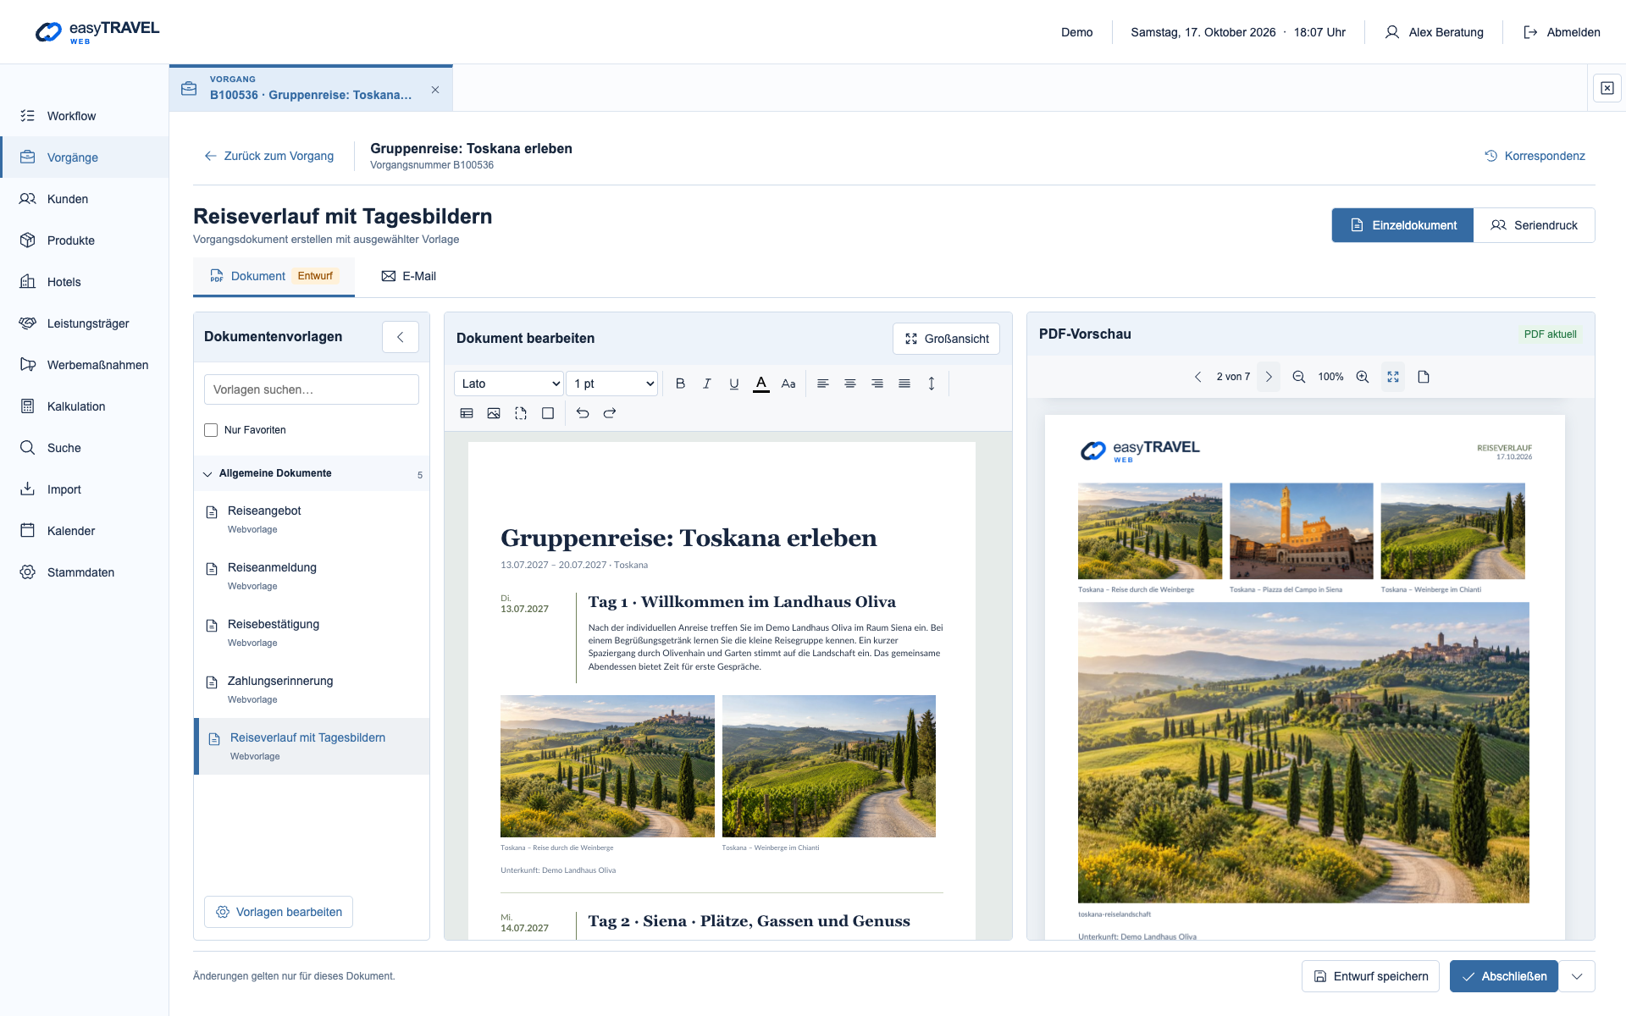The image size is (1626, 1016).
Task: Switch PDF preview to single page view
Action: (x=1424, y=377)
